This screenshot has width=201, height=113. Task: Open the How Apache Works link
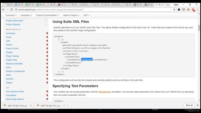(15, 91)
